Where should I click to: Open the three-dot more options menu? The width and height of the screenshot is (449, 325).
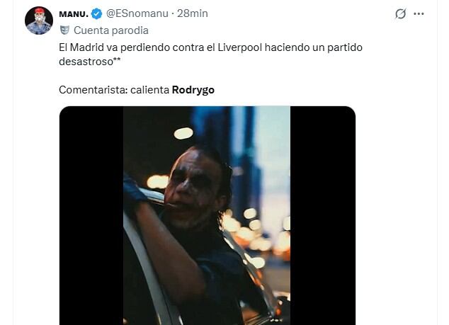pos(419,14)
